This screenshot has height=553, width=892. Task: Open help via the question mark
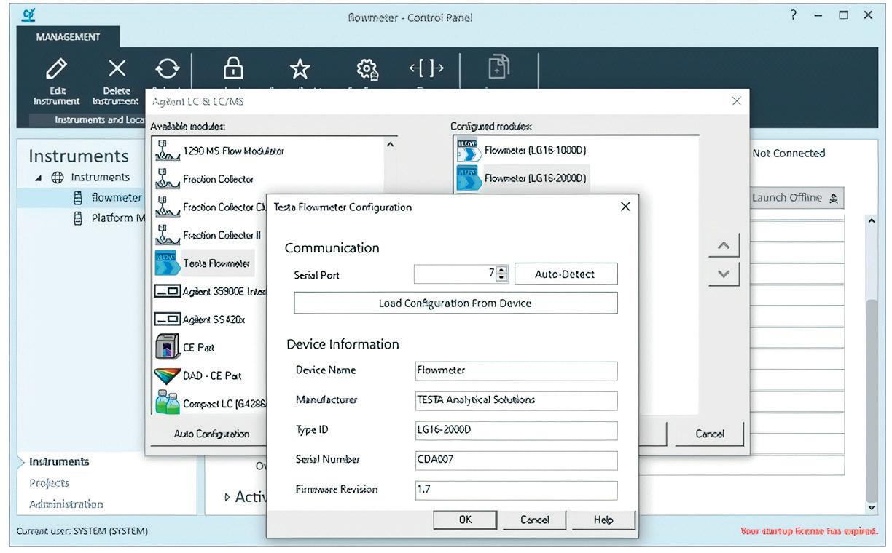[x=794, y=15]
